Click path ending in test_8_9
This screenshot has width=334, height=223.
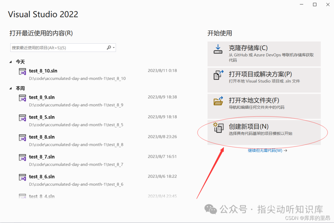[x=76, y=105]
